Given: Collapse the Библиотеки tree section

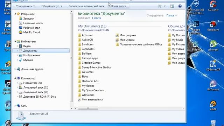Looking at the screenshot, I should point(15,41).
